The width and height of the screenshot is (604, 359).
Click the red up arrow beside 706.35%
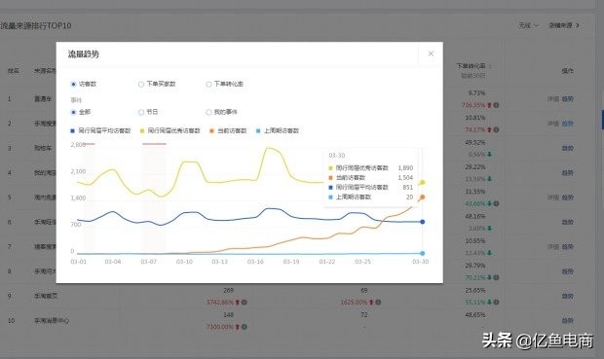489,105
